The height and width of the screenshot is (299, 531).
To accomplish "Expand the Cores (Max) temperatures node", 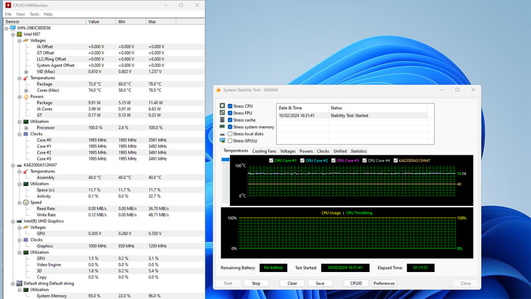I will [x=26, y=90].
